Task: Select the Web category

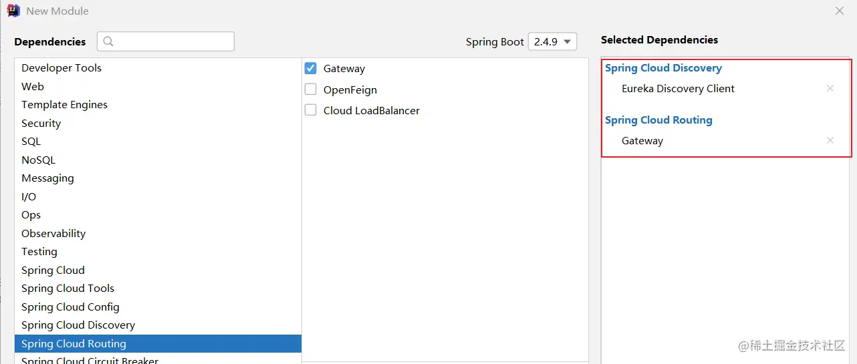Action: [158, 86]
